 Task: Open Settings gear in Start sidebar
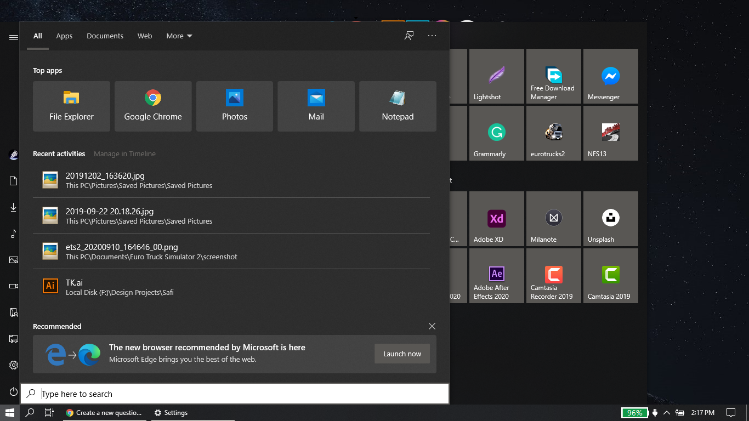pyautogui.click(x=14, y=365)
